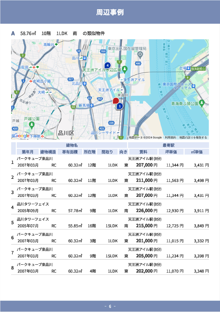The width and height of the screenshot is (220, 312).
Task: Click the 臨海副都心 green label
Action: pos(198,69)
